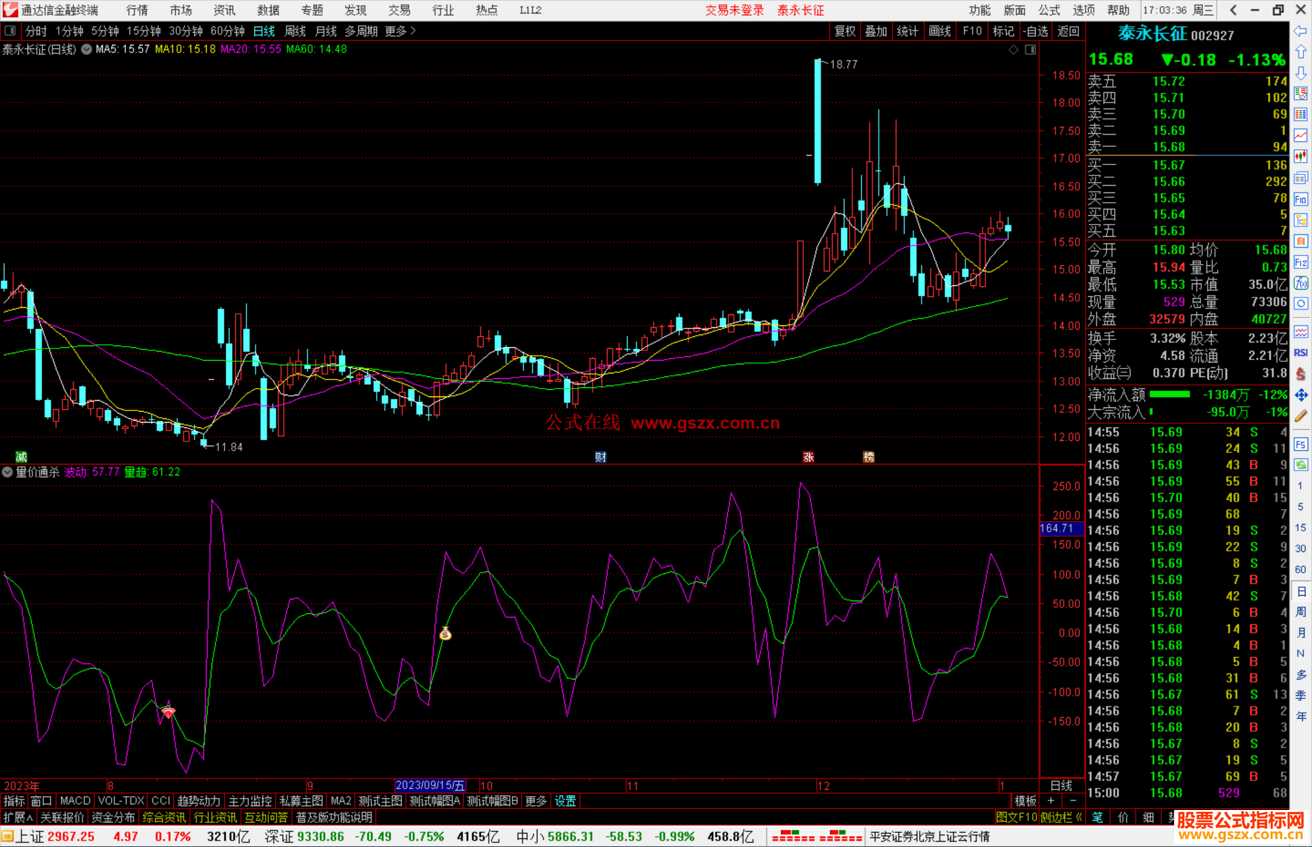
Task: Click the green 净流入额 bar
Action: click(x=1170, y=395)
